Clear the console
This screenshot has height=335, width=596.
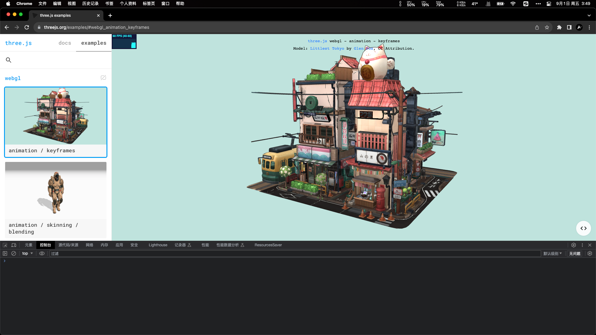(x=14, y=253)
